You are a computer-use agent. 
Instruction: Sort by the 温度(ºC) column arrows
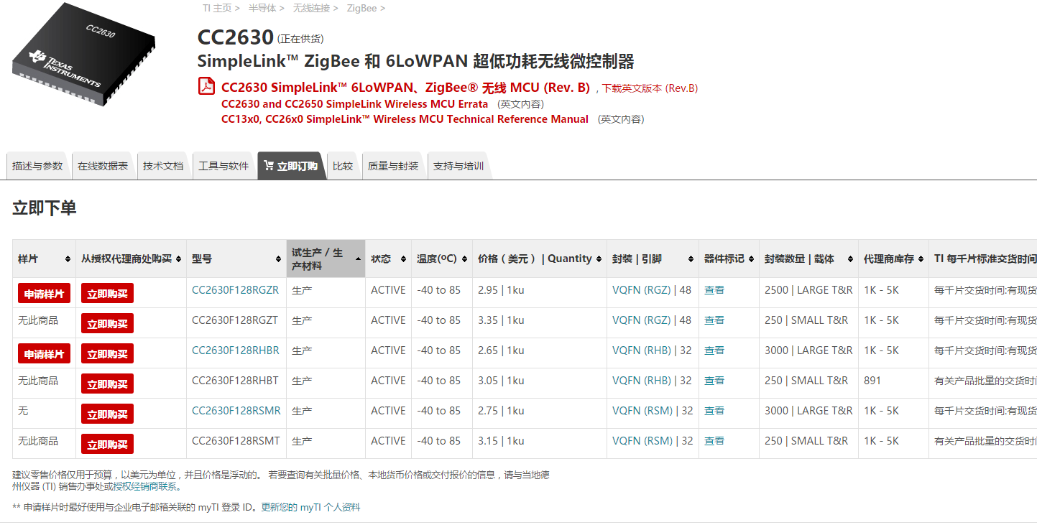464,259
